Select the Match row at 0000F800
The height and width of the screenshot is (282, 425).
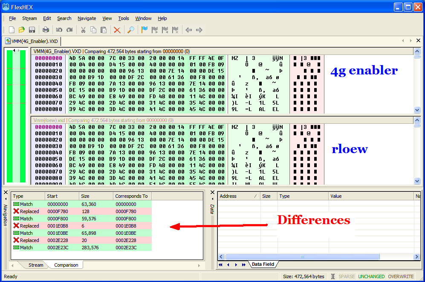click(81, 219)
